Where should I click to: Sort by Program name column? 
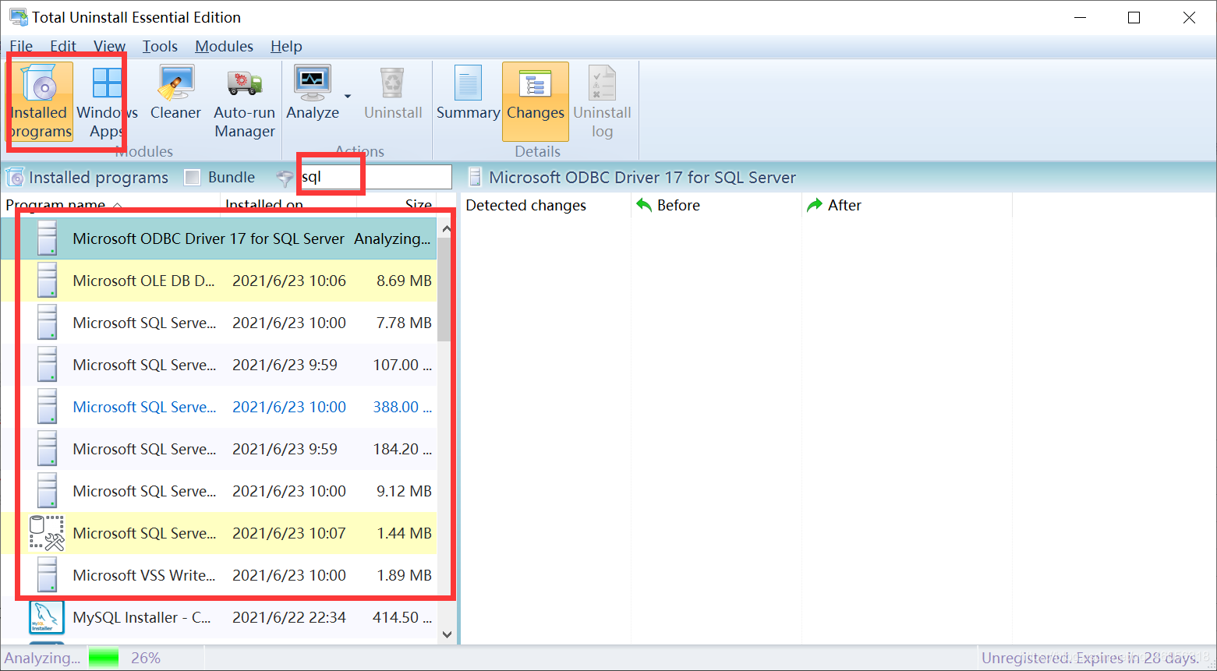[x=111, y=205]
